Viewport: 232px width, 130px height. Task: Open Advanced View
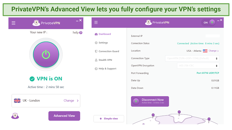pos(64,116)
